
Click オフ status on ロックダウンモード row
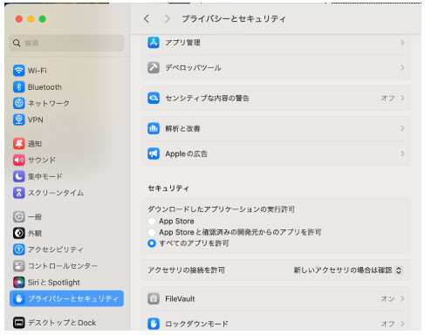pos(387,324)
